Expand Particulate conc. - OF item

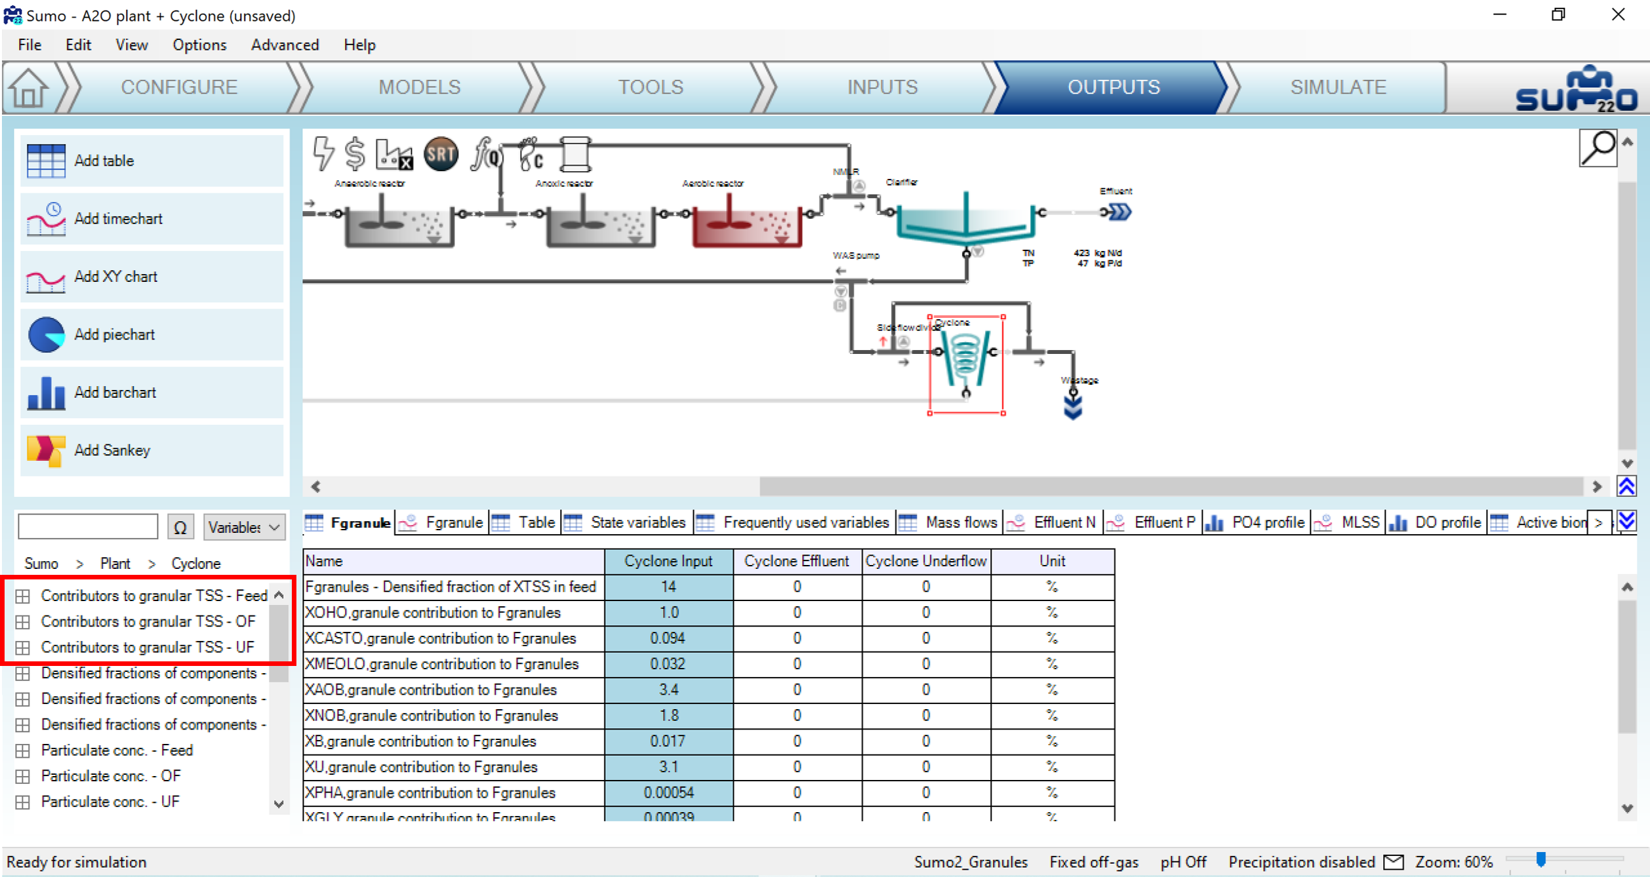click(x=23, y=776)
